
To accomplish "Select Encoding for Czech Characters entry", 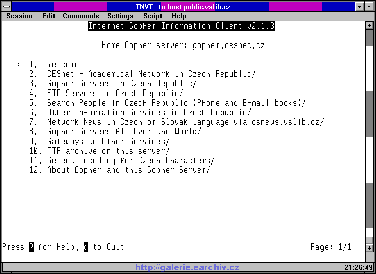I will click(131, 160).
